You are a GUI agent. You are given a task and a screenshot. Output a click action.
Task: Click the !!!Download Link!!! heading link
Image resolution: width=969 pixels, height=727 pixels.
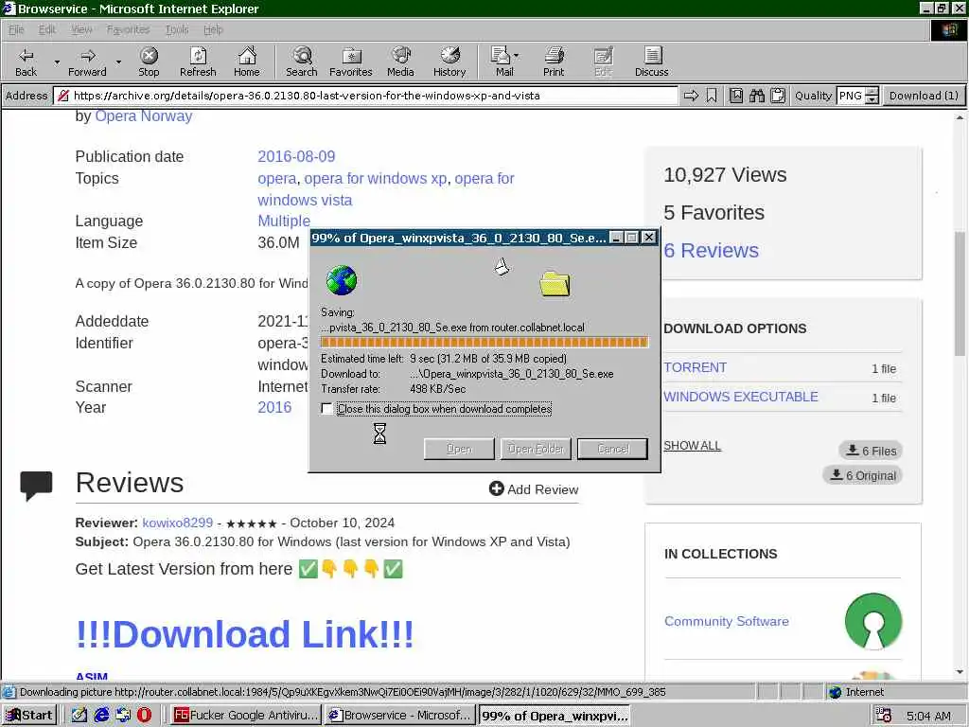click(245, 634)
